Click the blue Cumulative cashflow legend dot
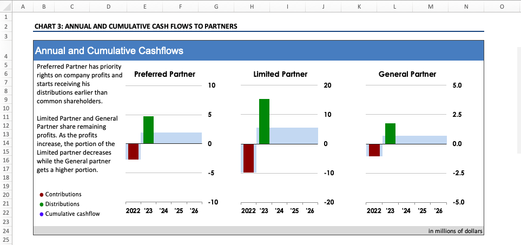 click(x=41, y=214)
